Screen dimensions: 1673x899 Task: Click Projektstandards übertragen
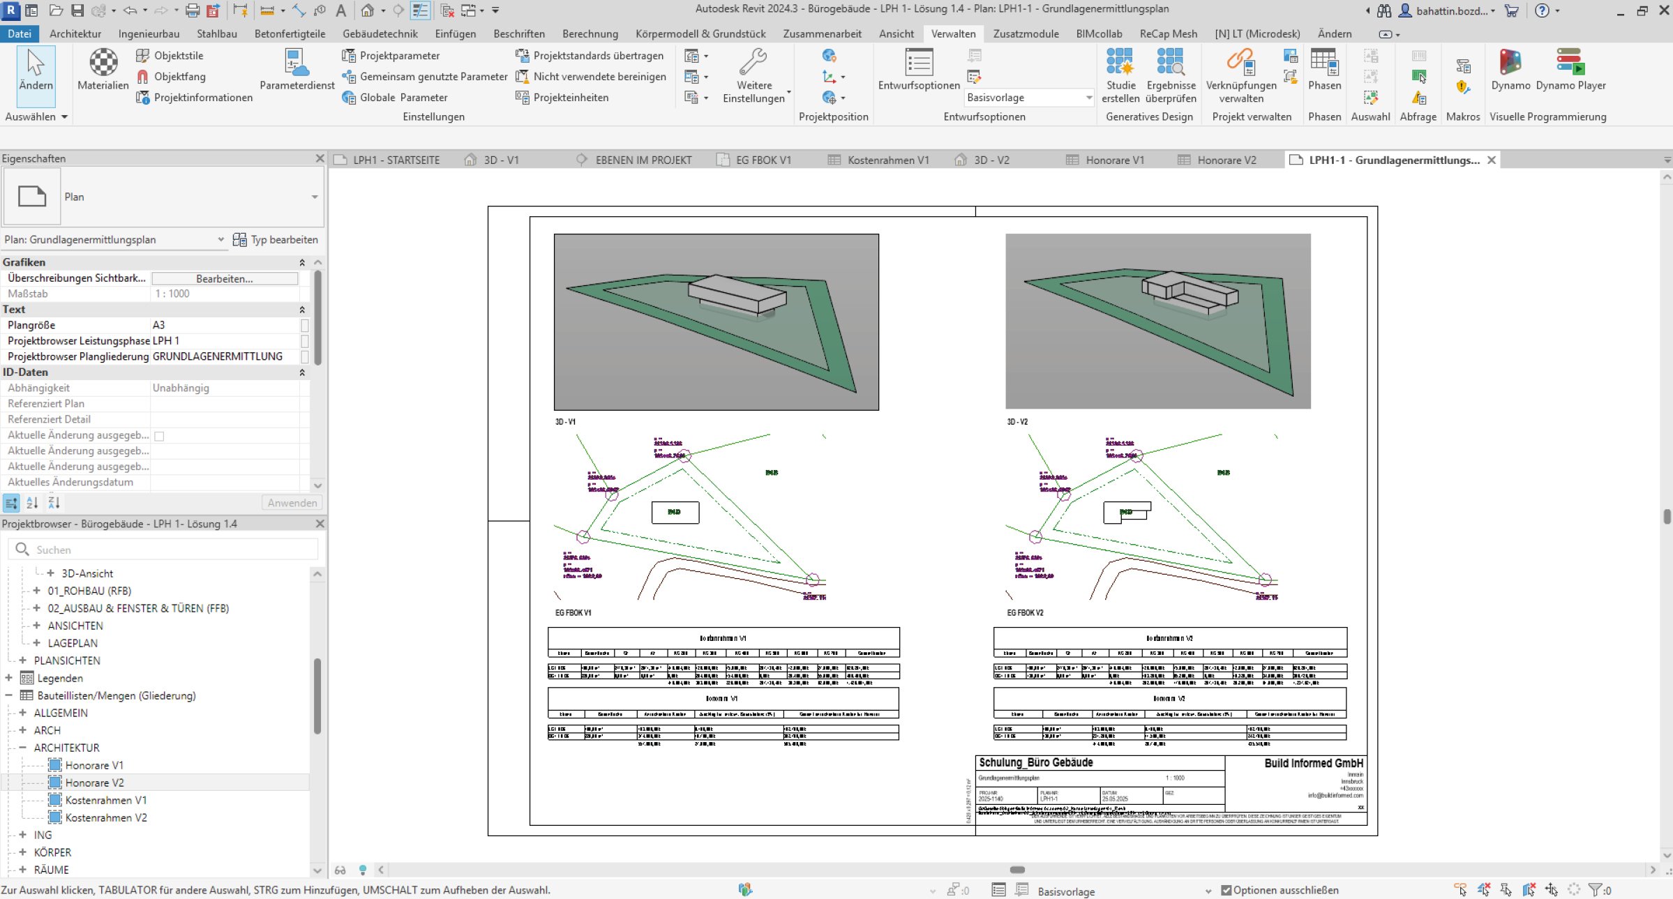589,56
